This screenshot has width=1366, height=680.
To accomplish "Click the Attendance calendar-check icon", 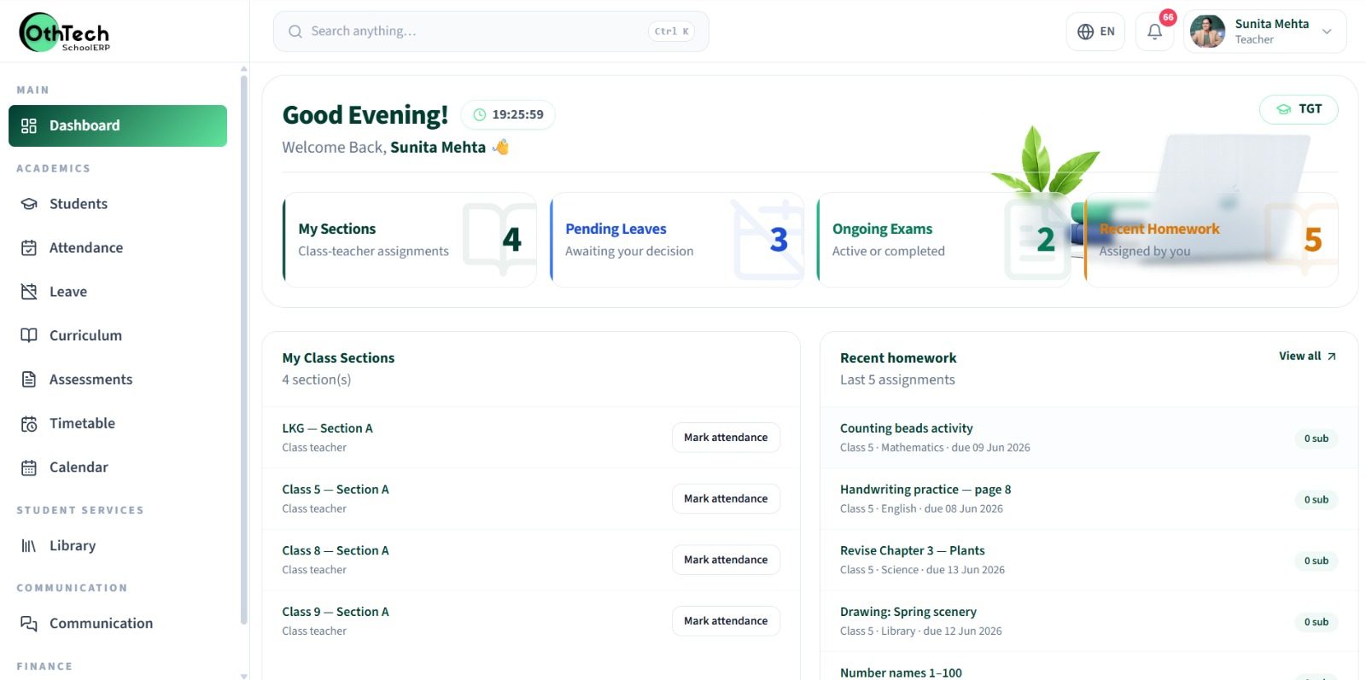I will [x=29, y=248].
